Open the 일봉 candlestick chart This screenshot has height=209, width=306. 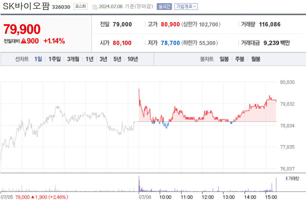coord(224,59)
